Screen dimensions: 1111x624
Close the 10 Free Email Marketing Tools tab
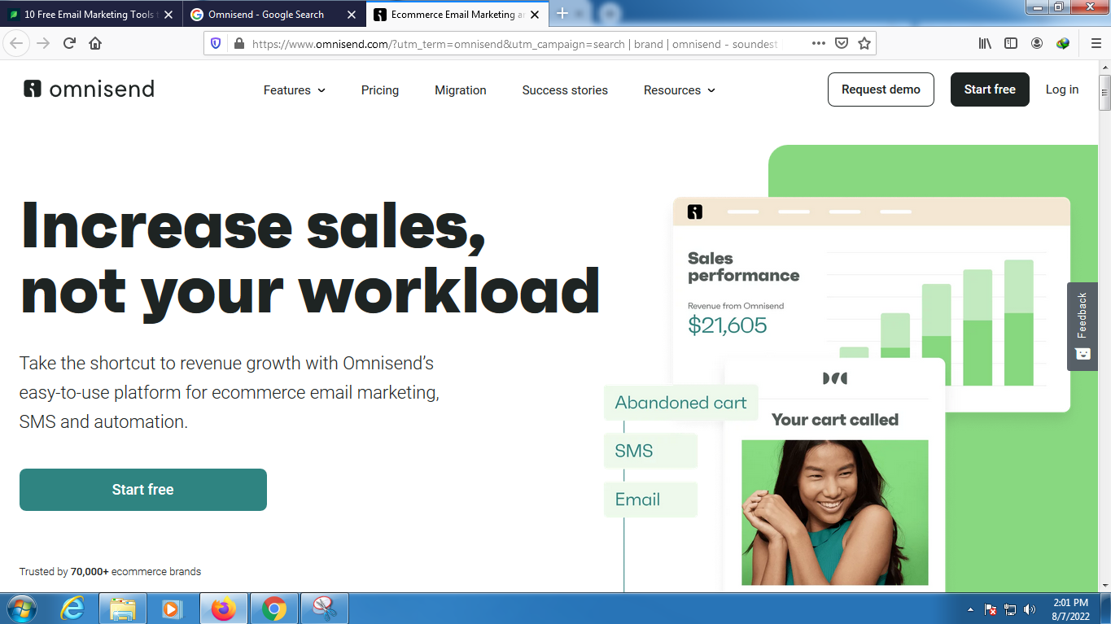pos(168,15)
